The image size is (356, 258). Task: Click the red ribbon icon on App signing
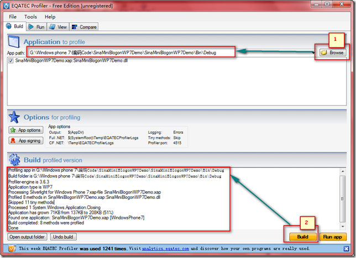13,141
